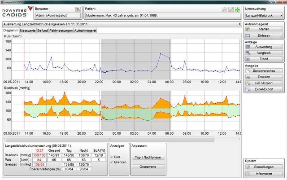Open Einstellungen system settings
The height and width of the screenshot is (180, 287).
(264, 167)
